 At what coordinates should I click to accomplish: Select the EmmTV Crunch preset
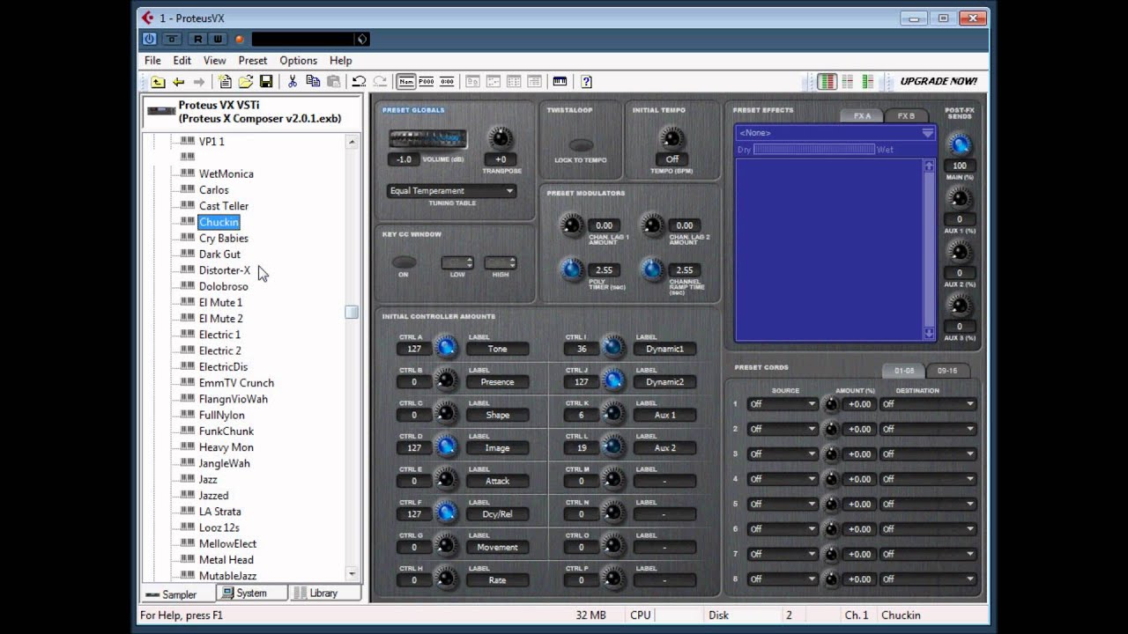(x=236, y=382)
